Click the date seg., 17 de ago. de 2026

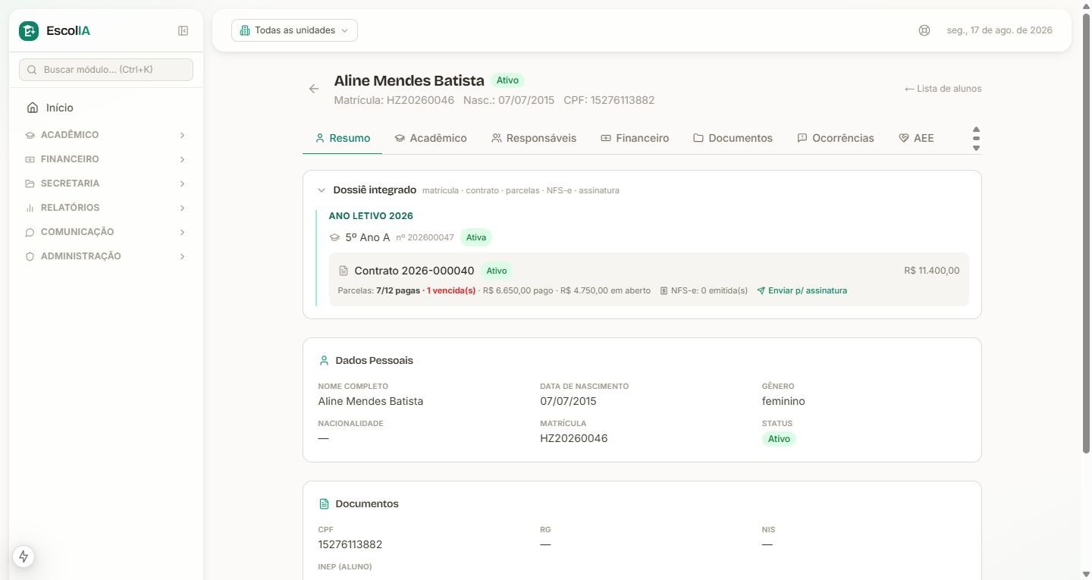[x=999, y=30]
